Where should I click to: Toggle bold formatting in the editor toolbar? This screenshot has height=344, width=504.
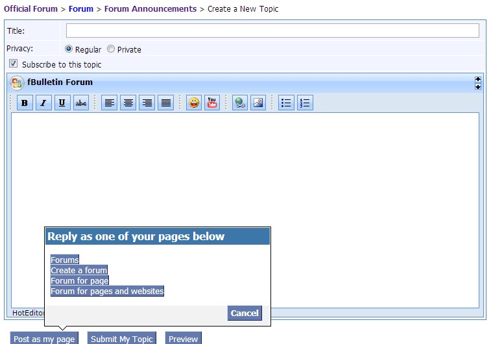[x=25, y=103]
